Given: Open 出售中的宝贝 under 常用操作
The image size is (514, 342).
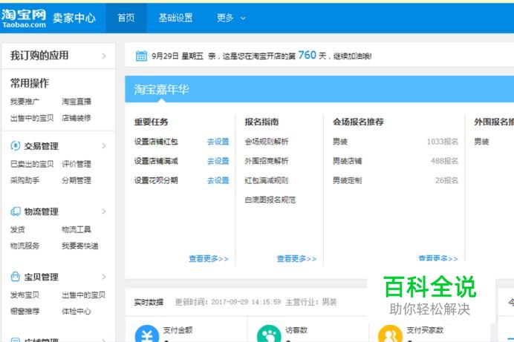Looking at the screenshot, I should pos(32,118).
